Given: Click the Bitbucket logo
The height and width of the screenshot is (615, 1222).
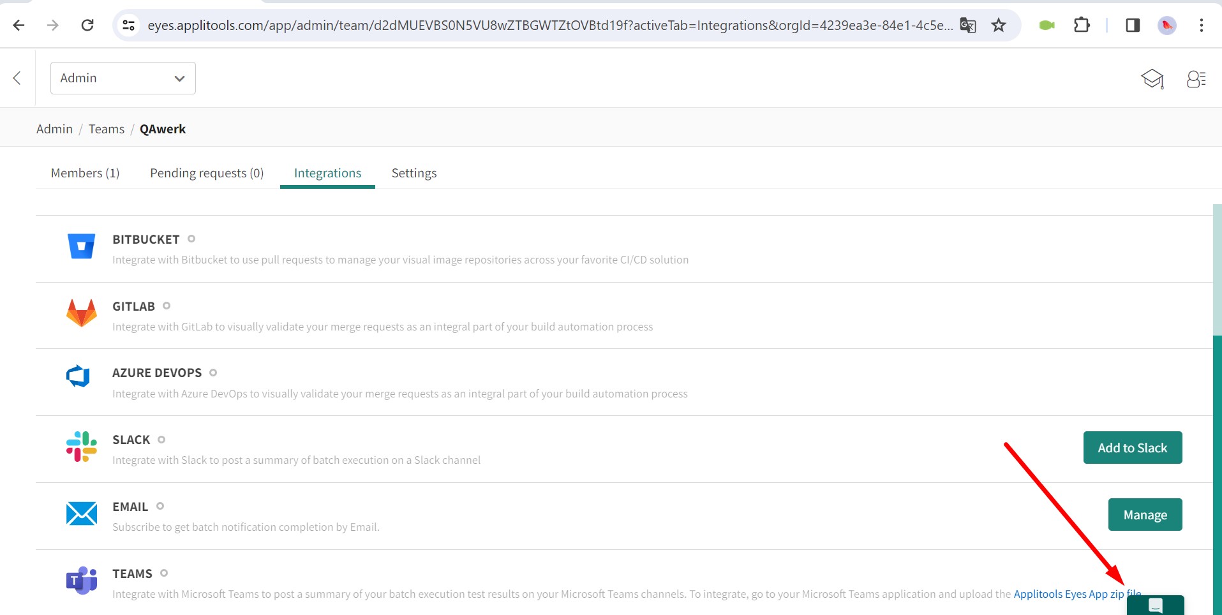Looking at the screenshot, I should pos(81,246).
